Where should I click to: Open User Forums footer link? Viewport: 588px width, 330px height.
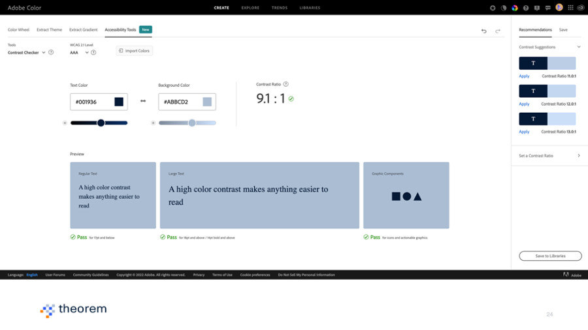click(x=55, y=275)
